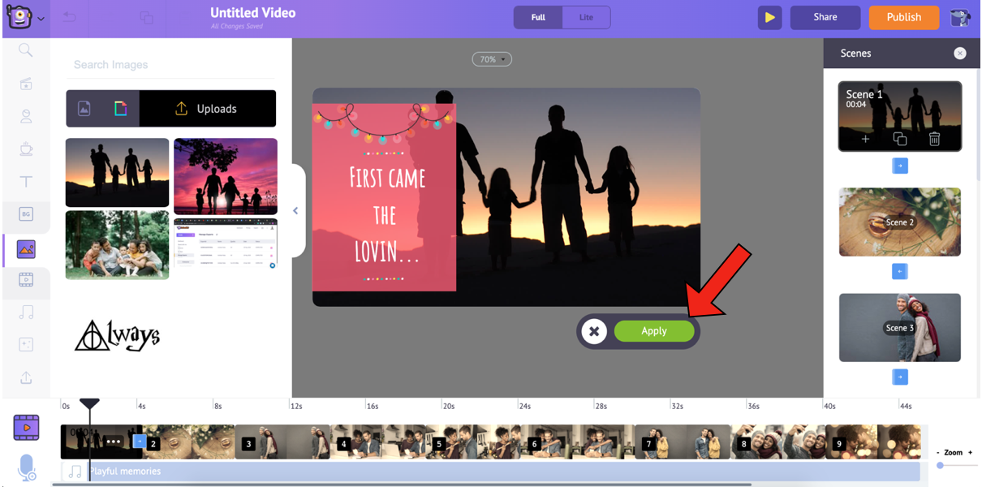Open the BG backgrounds library
Screen dimensions: 982x487
pyautogui.click(x=26, y=214)
